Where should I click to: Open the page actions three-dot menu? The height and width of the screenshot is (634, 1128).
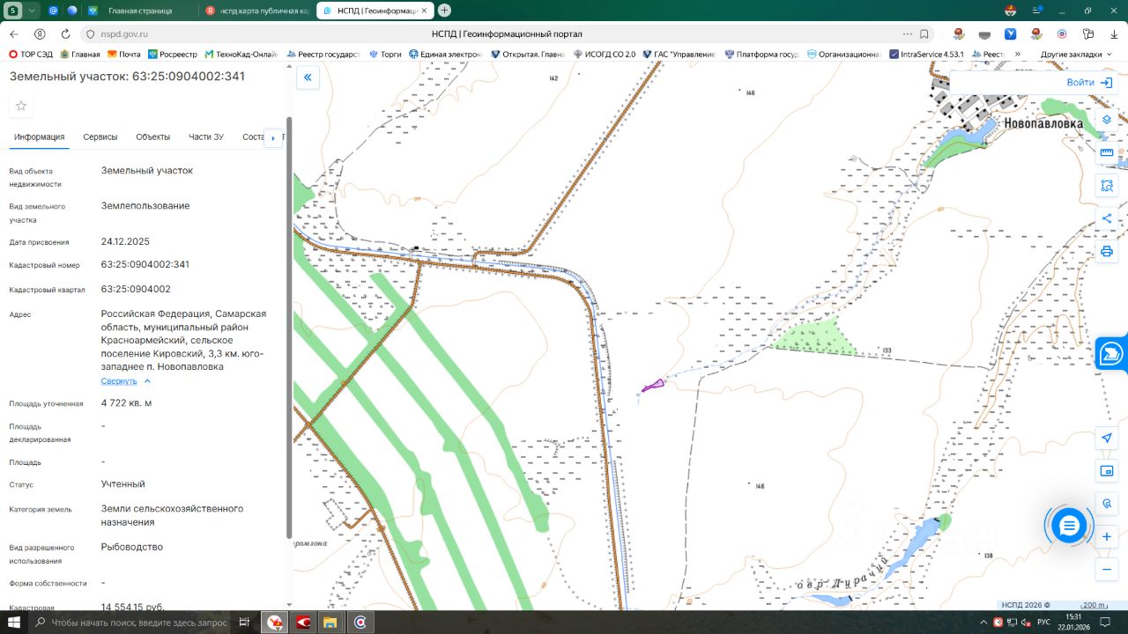(x=908, y=34)
